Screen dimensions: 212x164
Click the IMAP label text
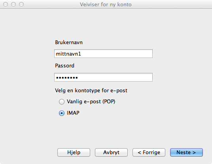(x=73, y=113)
